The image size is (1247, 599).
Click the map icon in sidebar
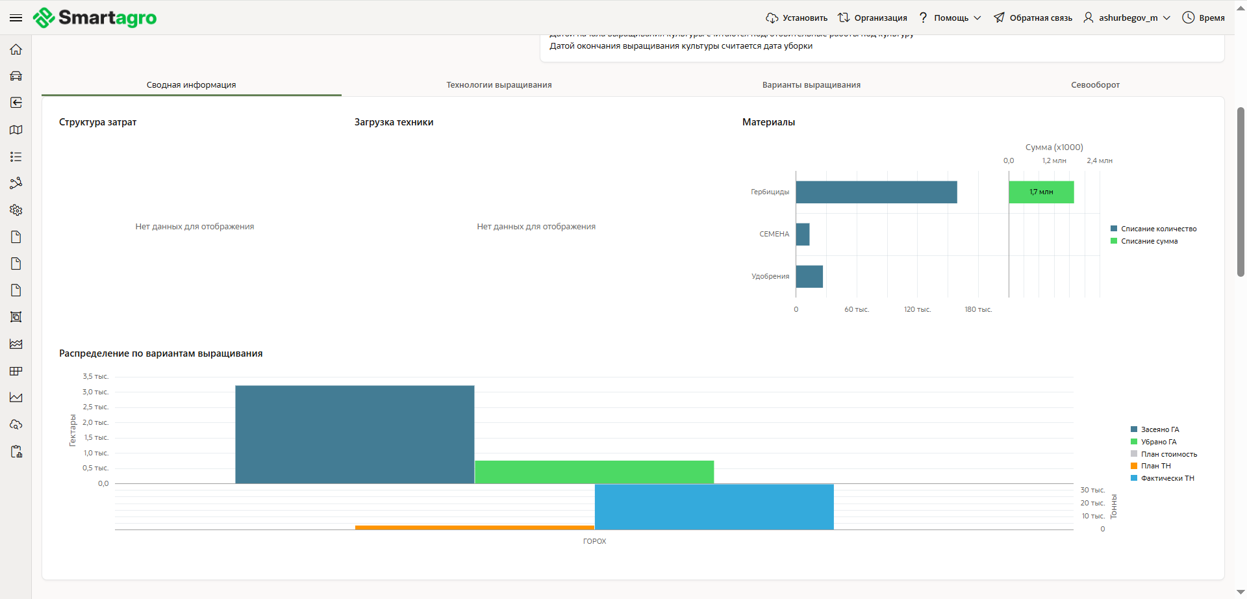point(16,130)
